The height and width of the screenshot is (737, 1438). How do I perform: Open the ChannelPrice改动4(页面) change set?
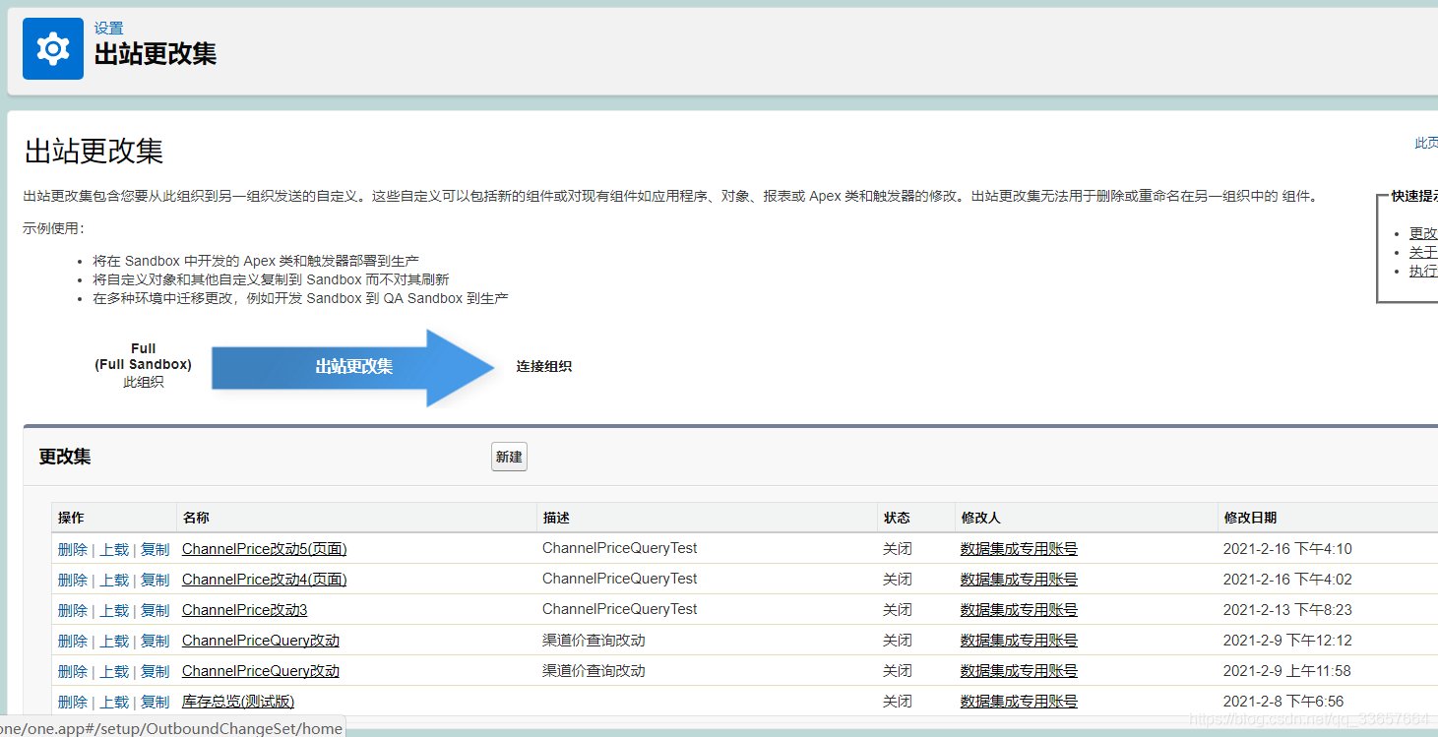tap(264, 580)
